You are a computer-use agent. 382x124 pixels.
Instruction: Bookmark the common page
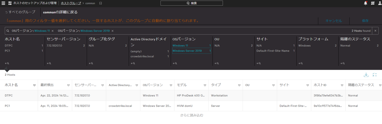101,3
